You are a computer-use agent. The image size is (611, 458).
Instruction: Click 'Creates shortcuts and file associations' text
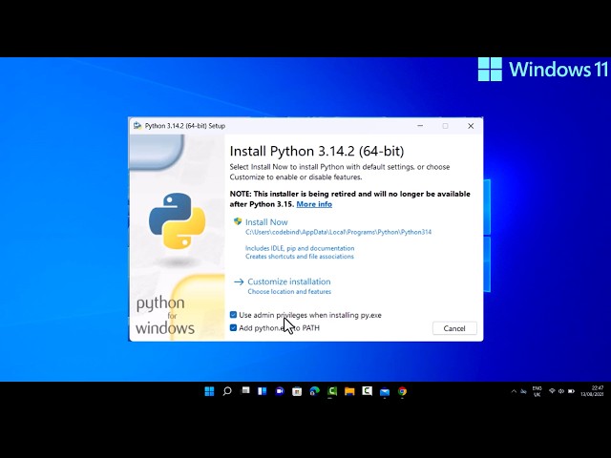299,257
